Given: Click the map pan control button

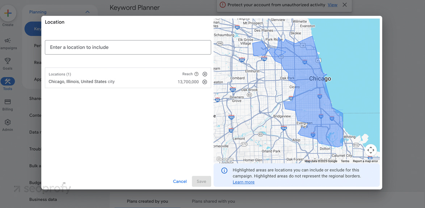Looking at the screenshot, I should 371,150.
